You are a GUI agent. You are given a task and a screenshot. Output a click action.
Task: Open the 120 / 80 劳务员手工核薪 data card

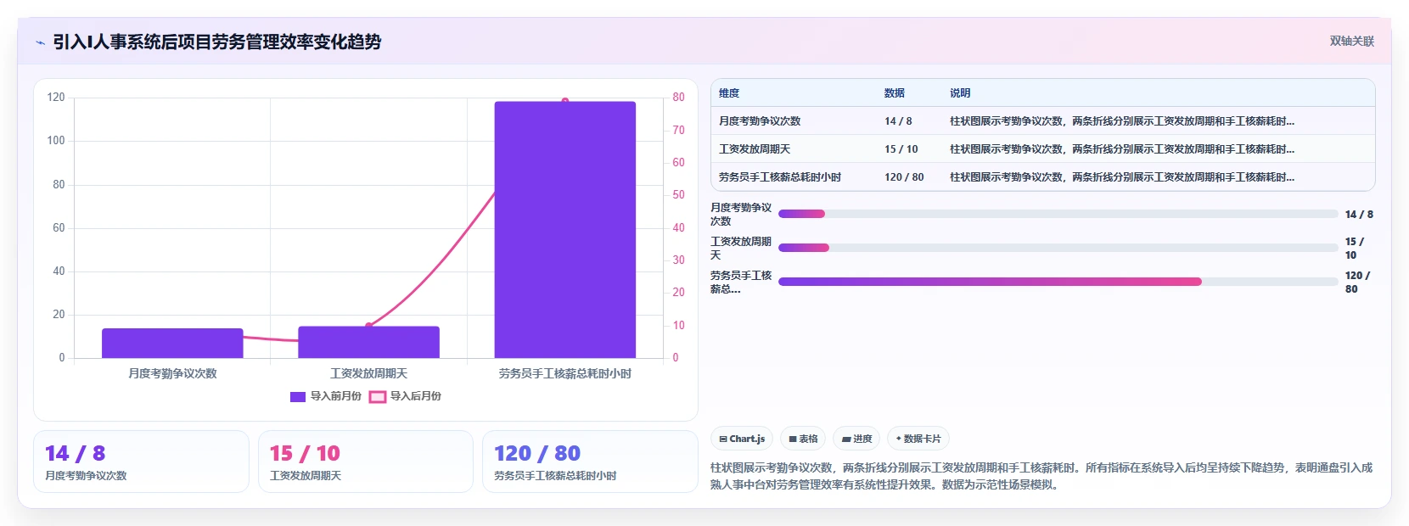590,462
